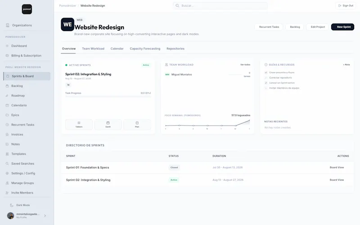Viewport: 360px width, 225px height.
Task: Click into the Buscar search field
Action: point(220,5)
